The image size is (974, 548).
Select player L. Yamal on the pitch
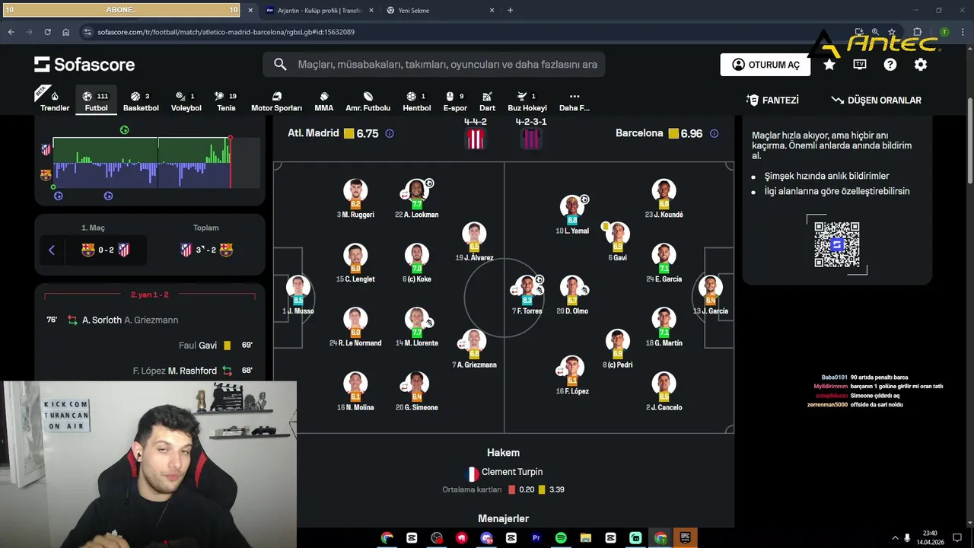coord(572,215)
